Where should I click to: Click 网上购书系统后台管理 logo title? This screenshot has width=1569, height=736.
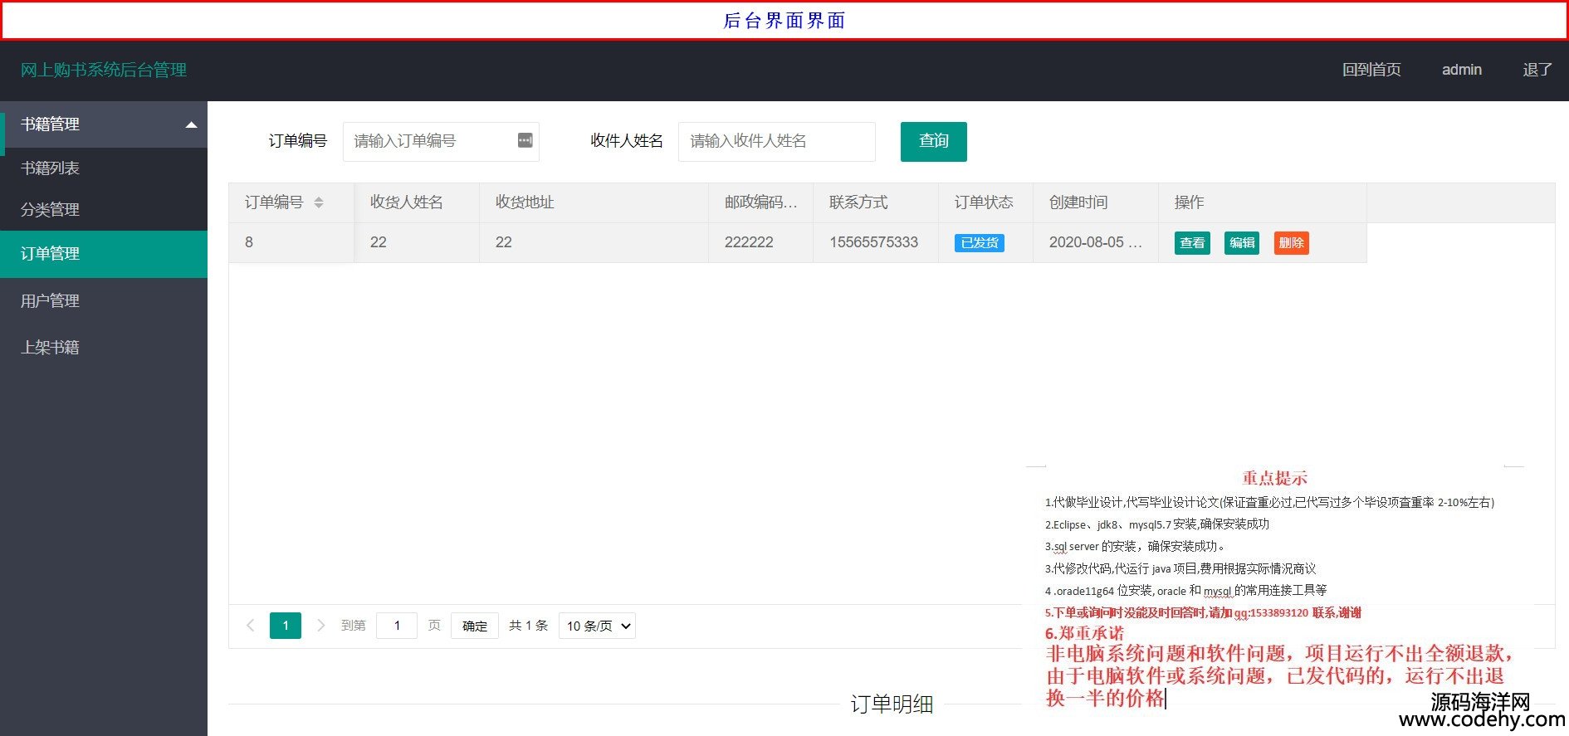(104, 70)
